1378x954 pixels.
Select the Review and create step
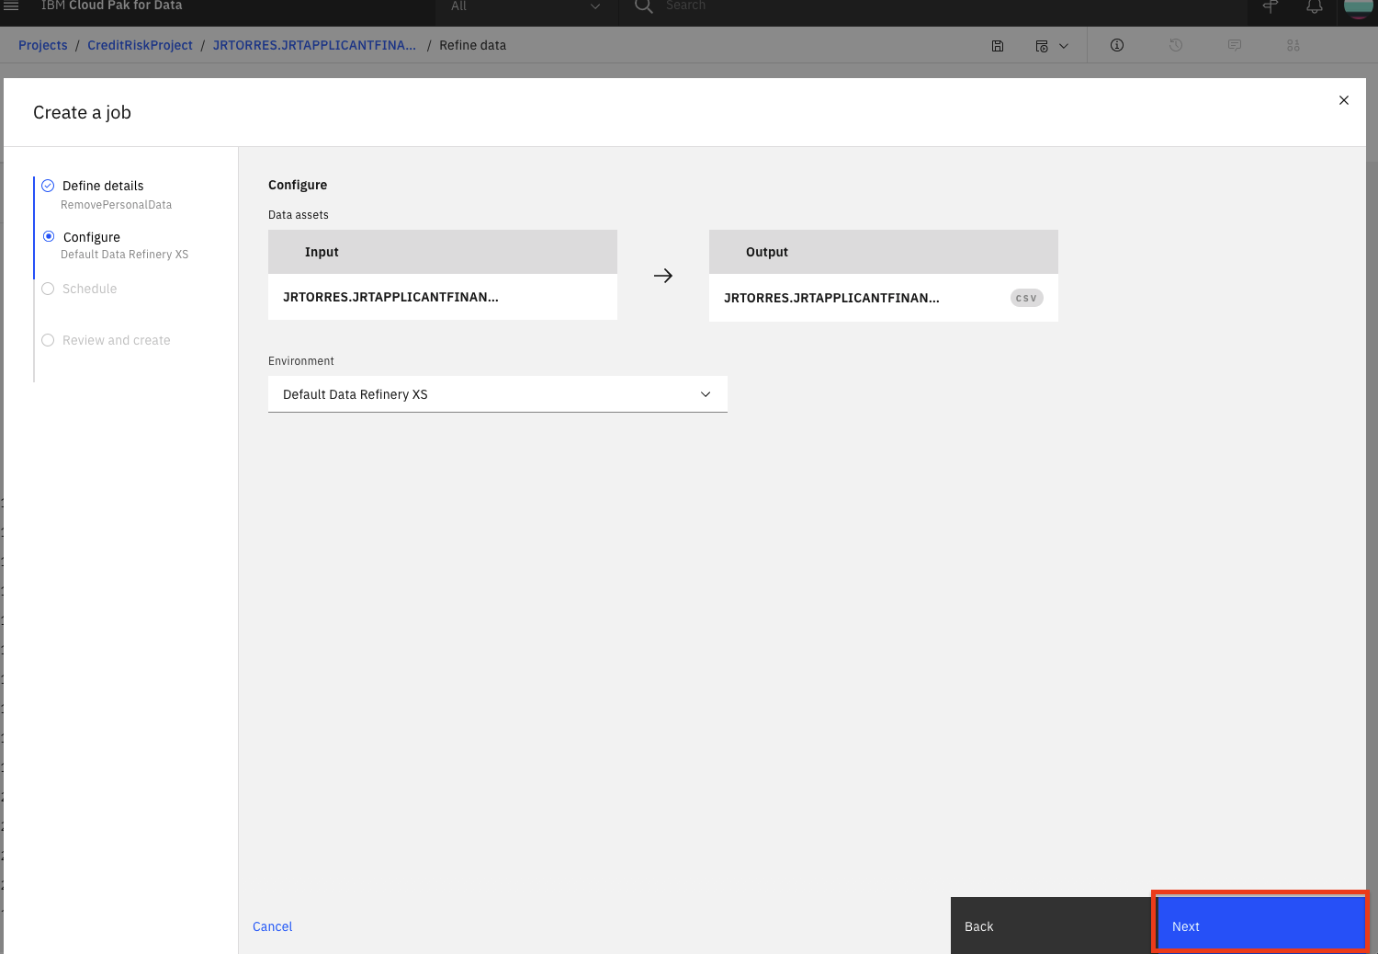[x=117, y=340]
